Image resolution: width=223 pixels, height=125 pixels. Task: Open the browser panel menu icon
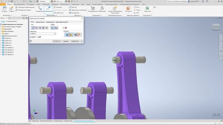(26, 18)
